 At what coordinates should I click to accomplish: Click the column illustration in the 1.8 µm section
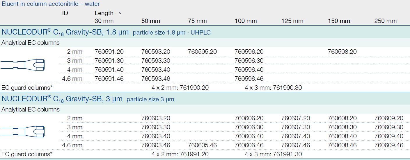pos(23,65)
